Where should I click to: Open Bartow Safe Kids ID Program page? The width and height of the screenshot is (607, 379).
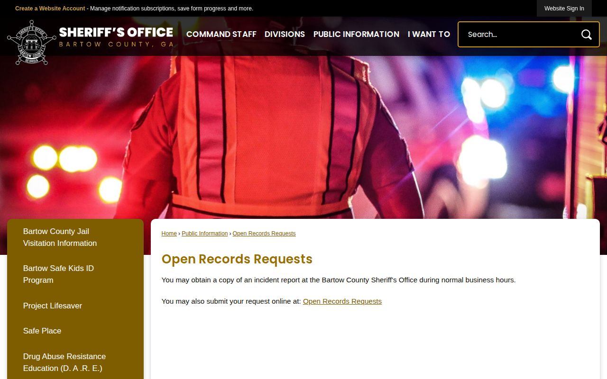75,274
